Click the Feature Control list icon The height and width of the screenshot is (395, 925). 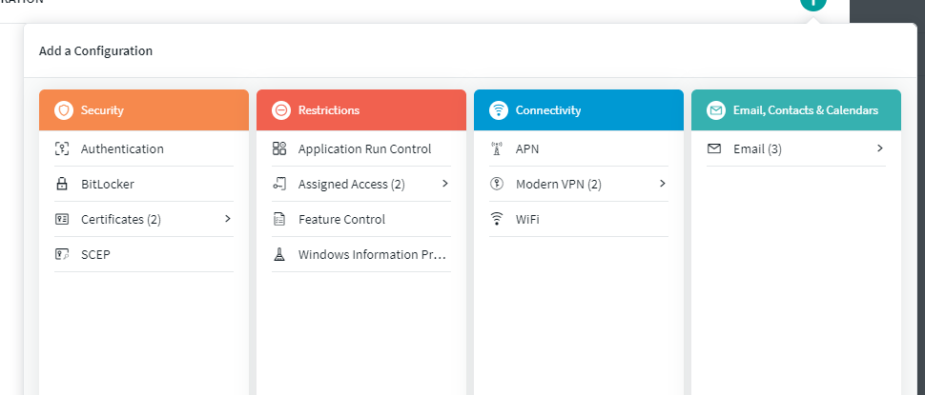279,219
